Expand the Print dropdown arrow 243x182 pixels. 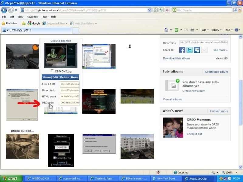pos(197,30)
